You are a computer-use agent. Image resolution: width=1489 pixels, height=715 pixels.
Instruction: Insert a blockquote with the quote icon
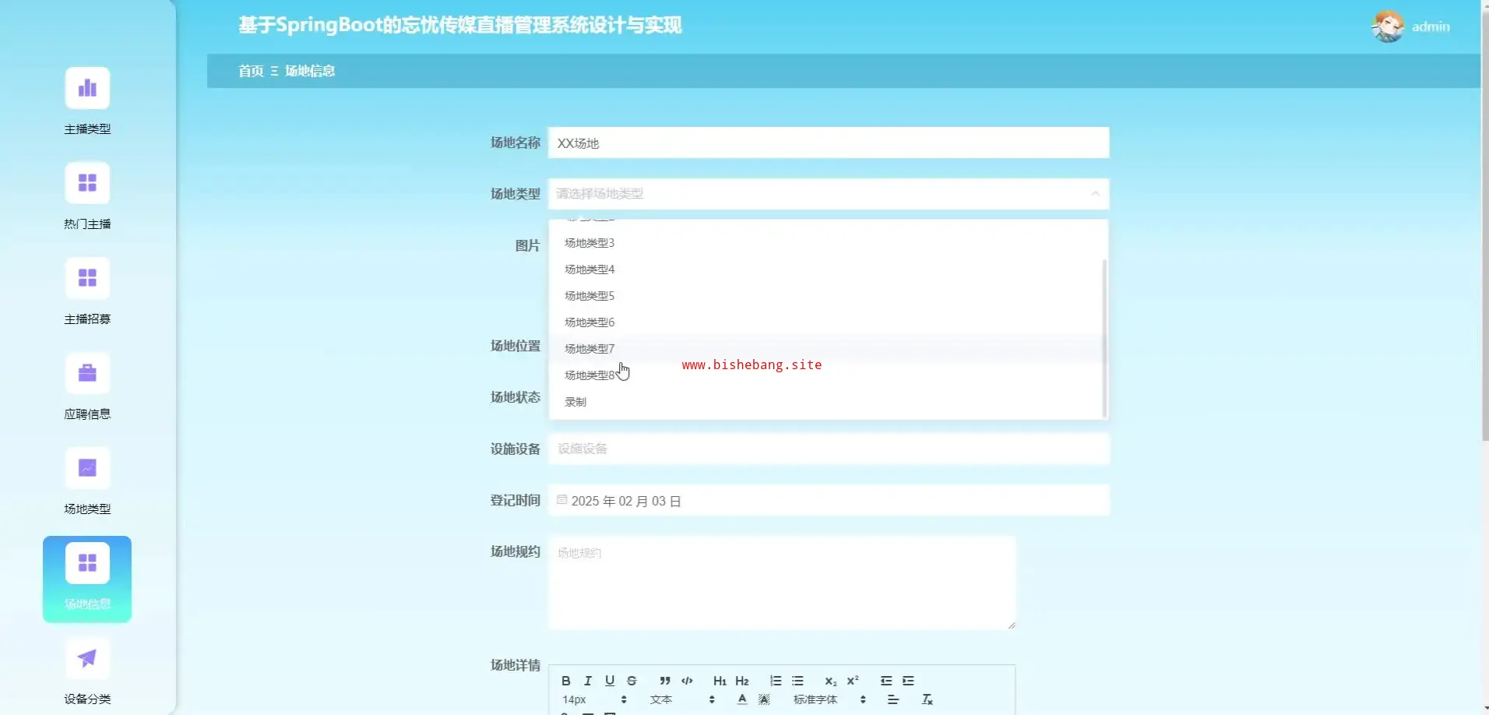coord(665,681)
